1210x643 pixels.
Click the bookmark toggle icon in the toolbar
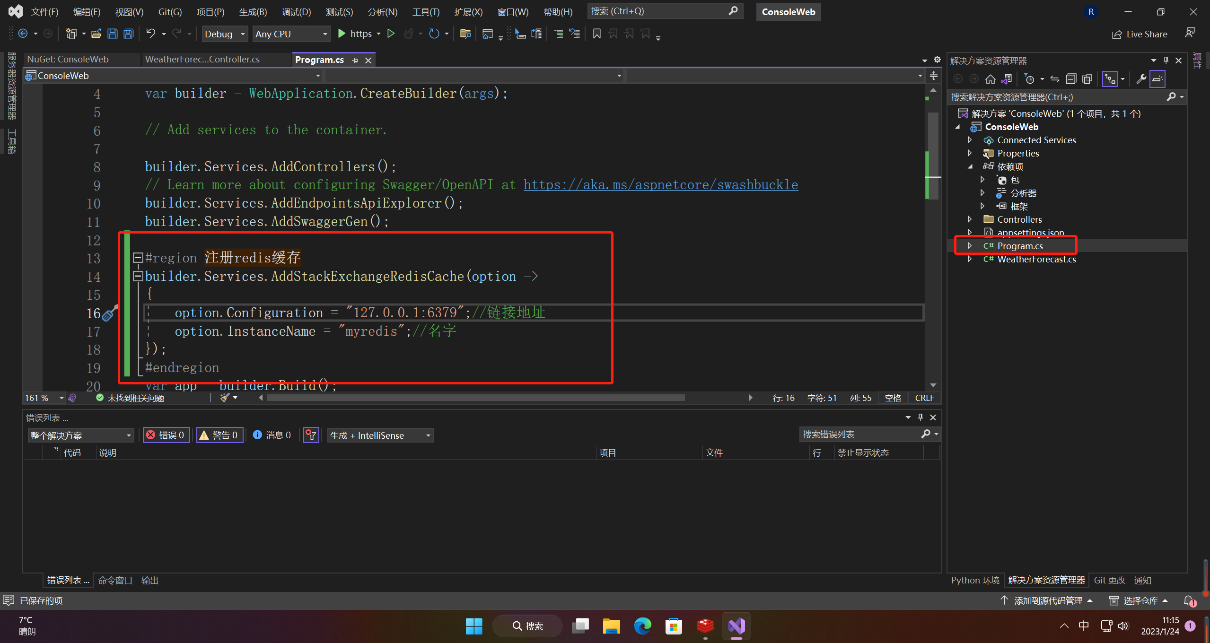(597, 34)
